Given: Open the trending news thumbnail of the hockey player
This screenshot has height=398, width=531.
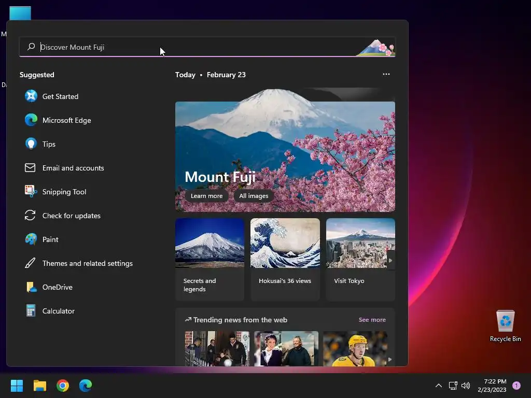Looking at the screenshot, I should pos(355,348).
